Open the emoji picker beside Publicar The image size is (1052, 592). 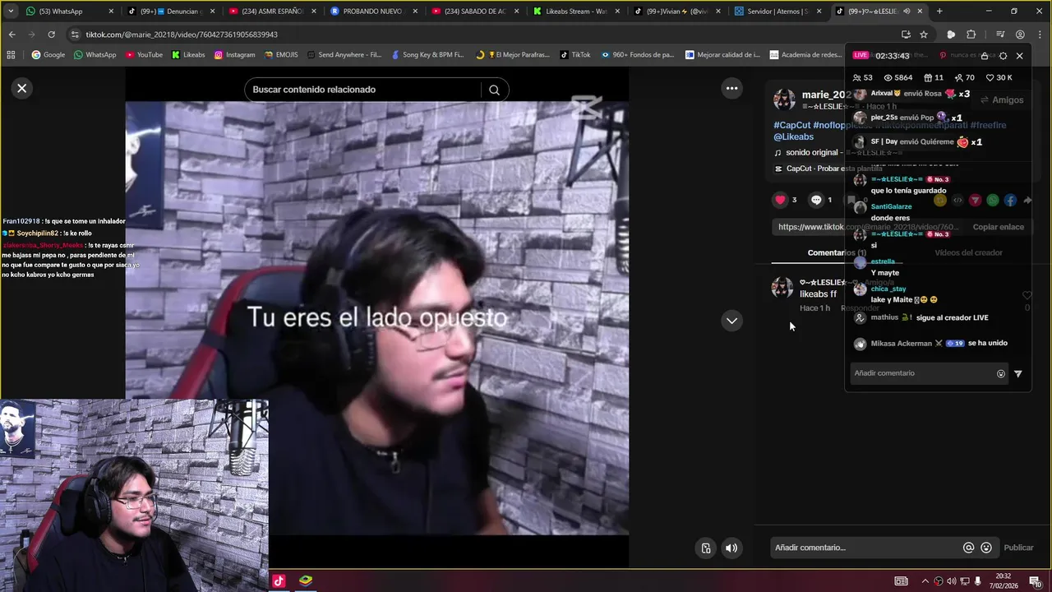[986, 548]
